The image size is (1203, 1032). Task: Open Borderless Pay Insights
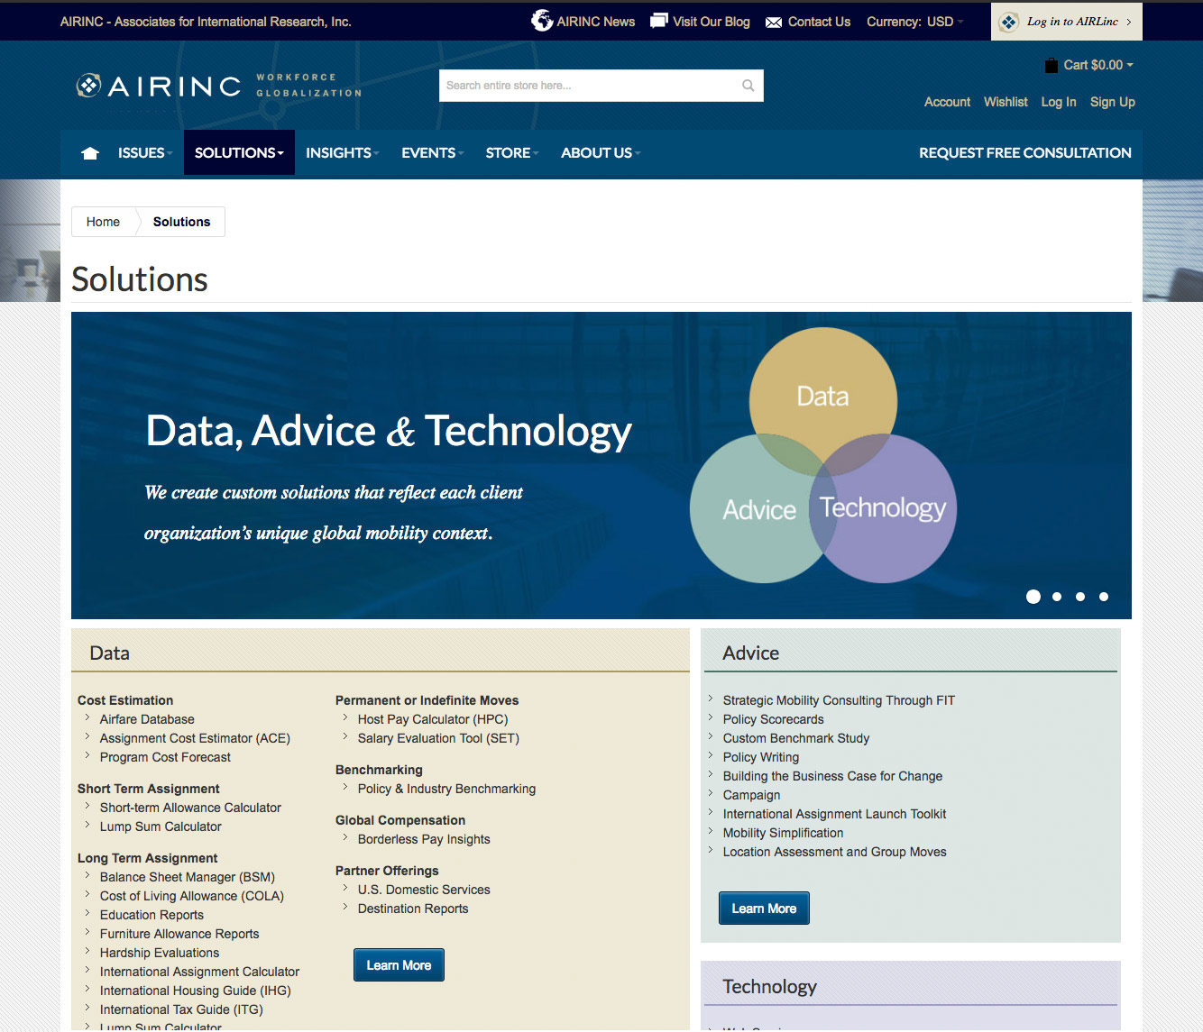coord(424,839)
